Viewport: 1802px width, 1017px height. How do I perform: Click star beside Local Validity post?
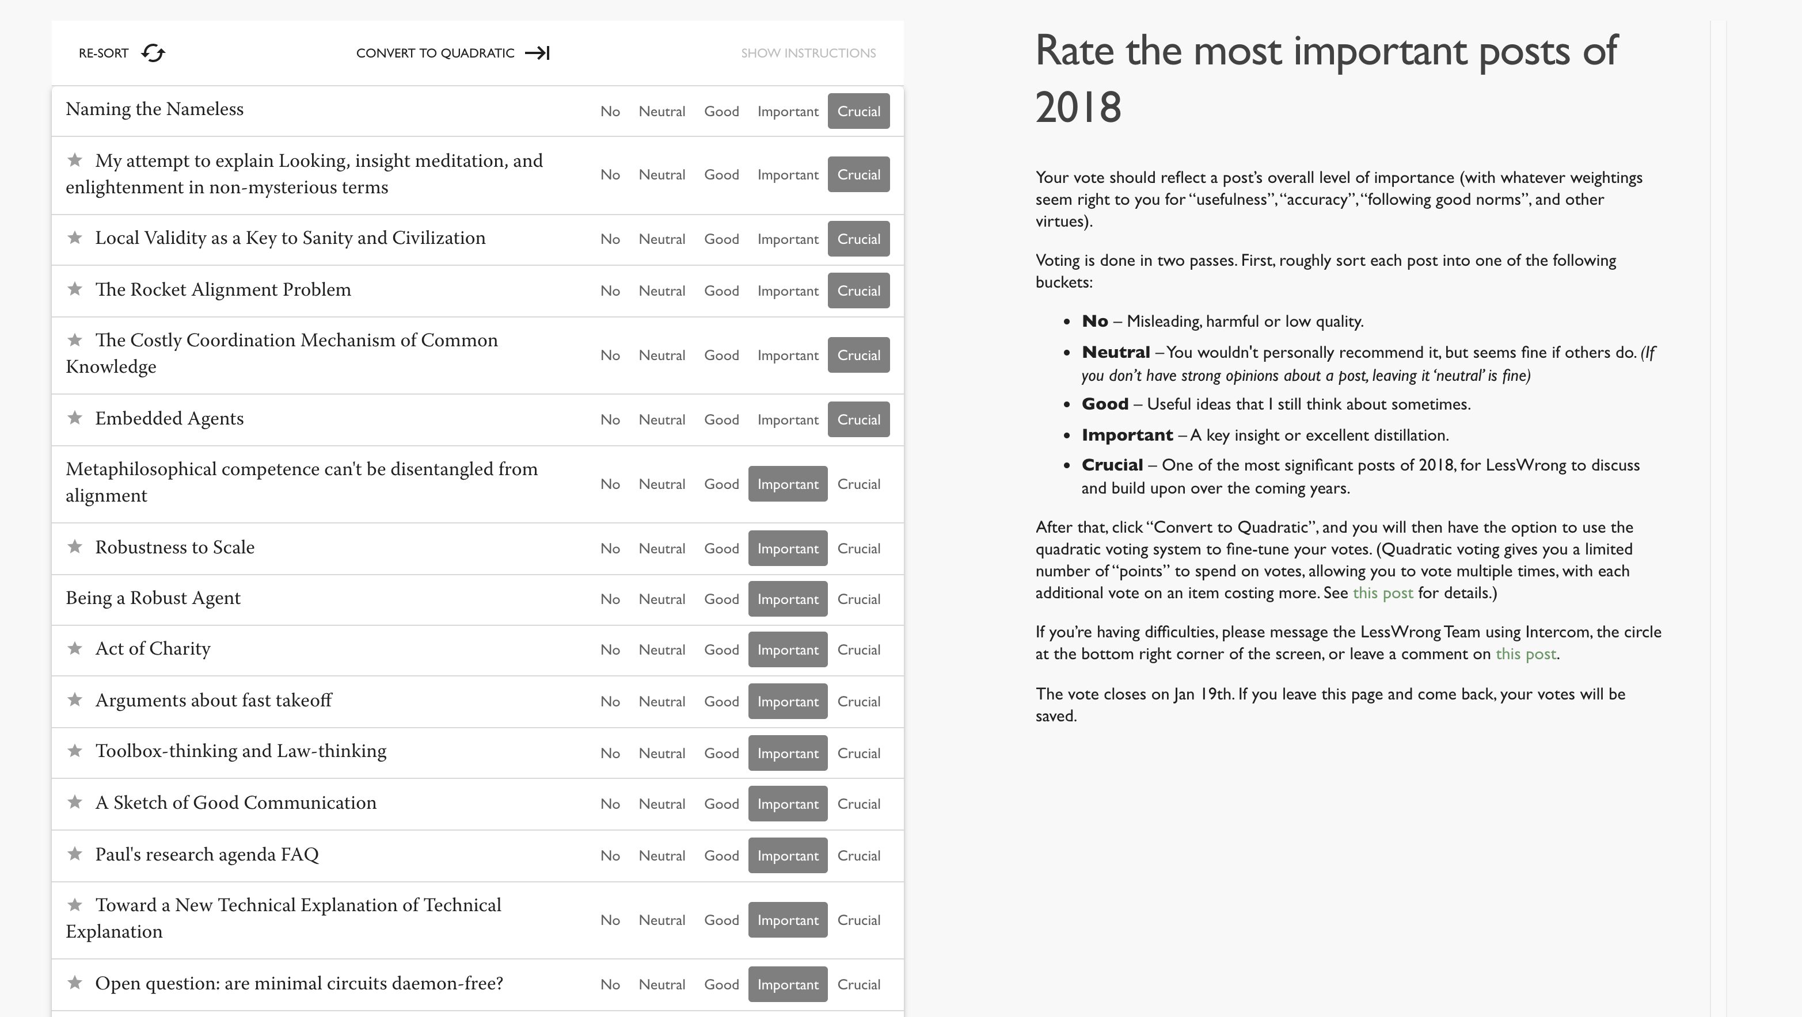click(x=74, y=238)
